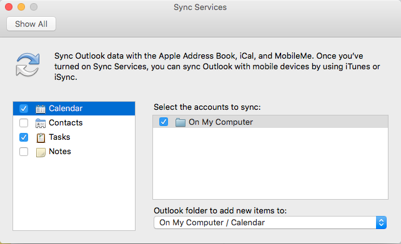This screenshot has width=401, height=244.
Task: Select the On My Computer account row
Action: 270,122
